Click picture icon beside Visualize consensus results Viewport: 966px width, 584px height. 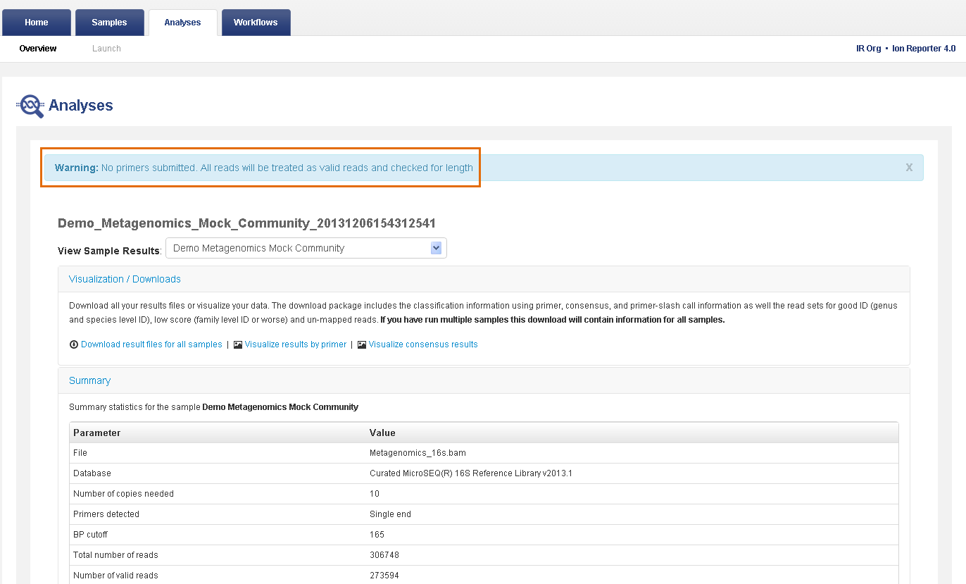(362, 344)
